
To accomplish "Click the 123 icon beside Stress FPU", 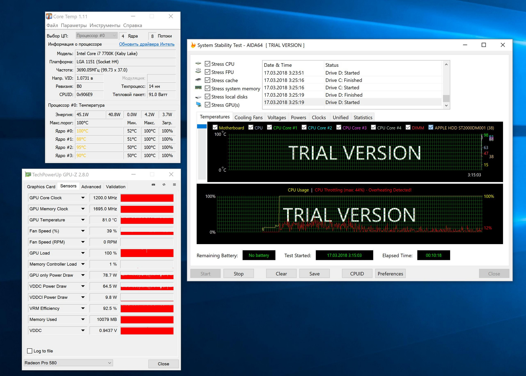I will (x=198, y=71).
